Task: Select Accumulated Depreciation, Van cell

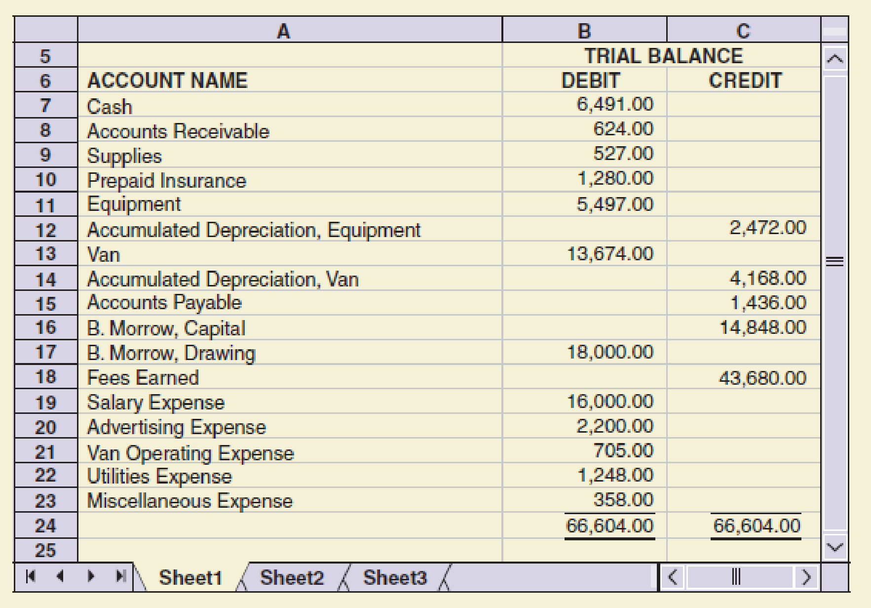Action: (x=290, y=279)
